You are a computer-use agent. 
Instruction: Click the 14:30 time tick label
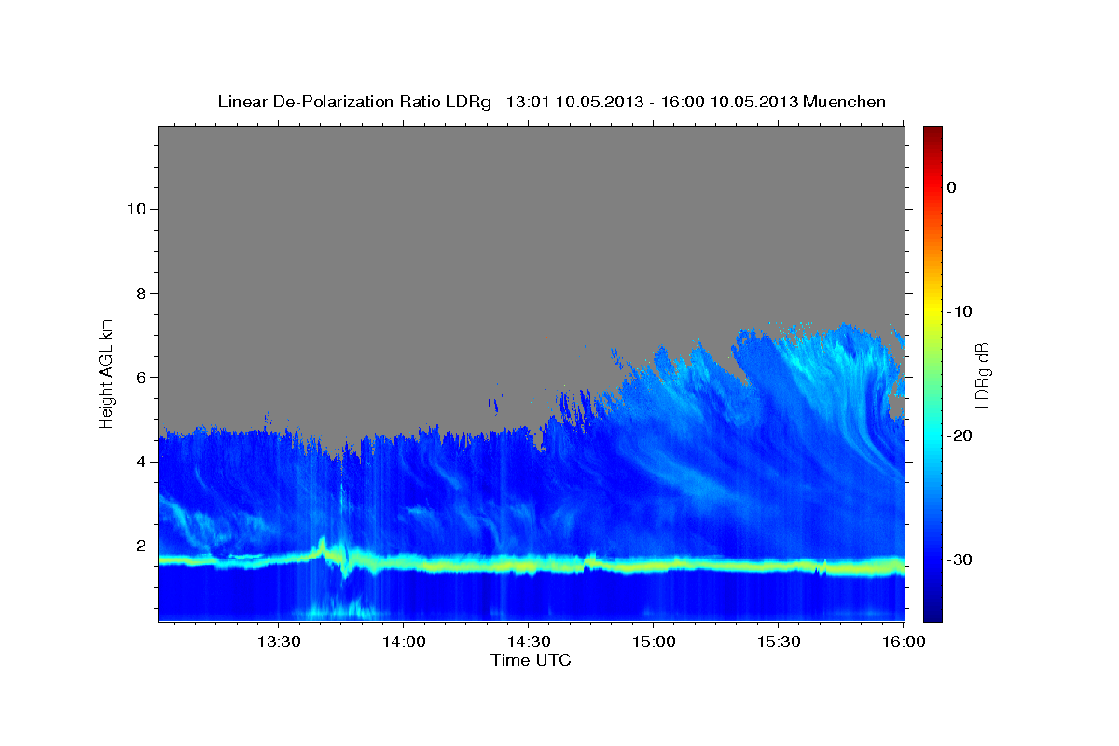[528, 642]
